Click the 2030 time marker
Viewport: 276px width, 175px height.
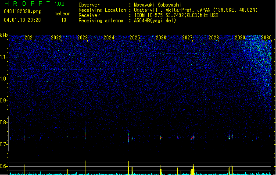[266, 38]
